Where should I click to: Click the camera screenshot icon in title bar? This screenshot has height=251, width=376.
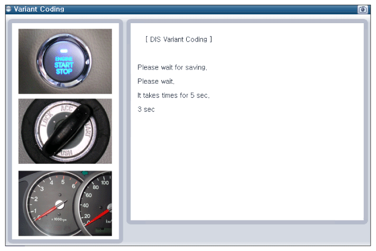[363, 9]
